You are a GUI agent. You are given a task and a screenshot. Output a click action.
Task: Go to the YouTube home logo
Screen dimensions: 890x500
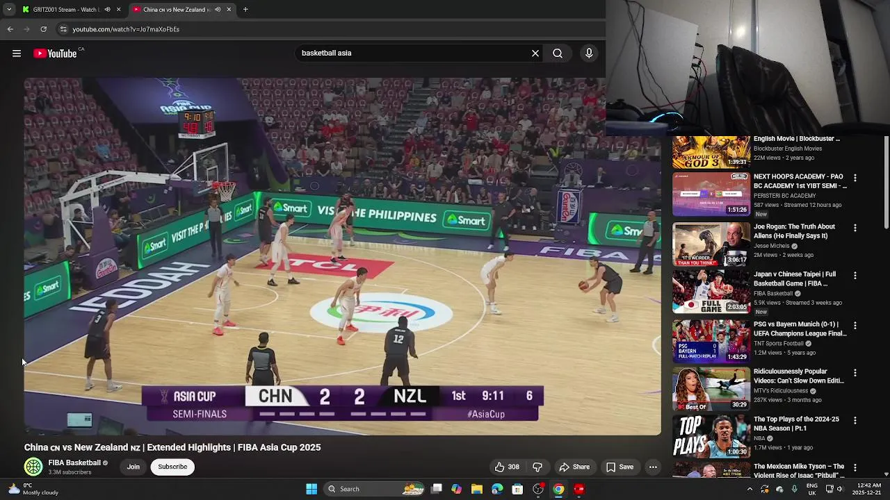click(x=55, y=53)
